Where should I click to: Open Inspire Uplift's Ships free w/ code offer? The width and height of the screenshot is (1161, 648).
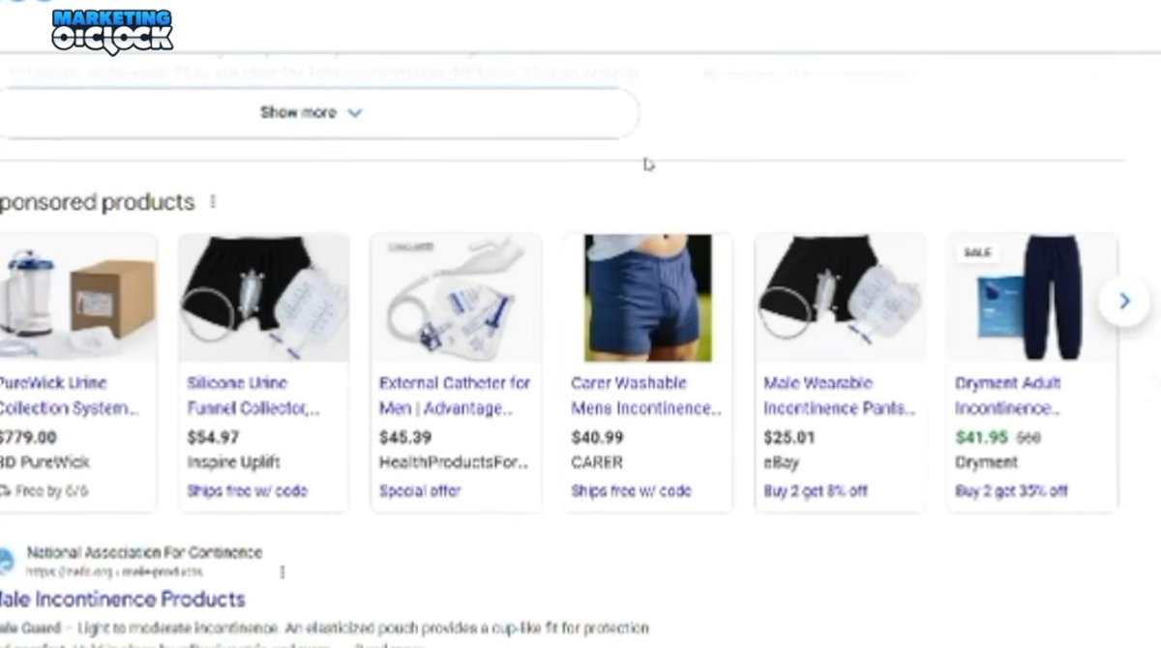(247, 490)
